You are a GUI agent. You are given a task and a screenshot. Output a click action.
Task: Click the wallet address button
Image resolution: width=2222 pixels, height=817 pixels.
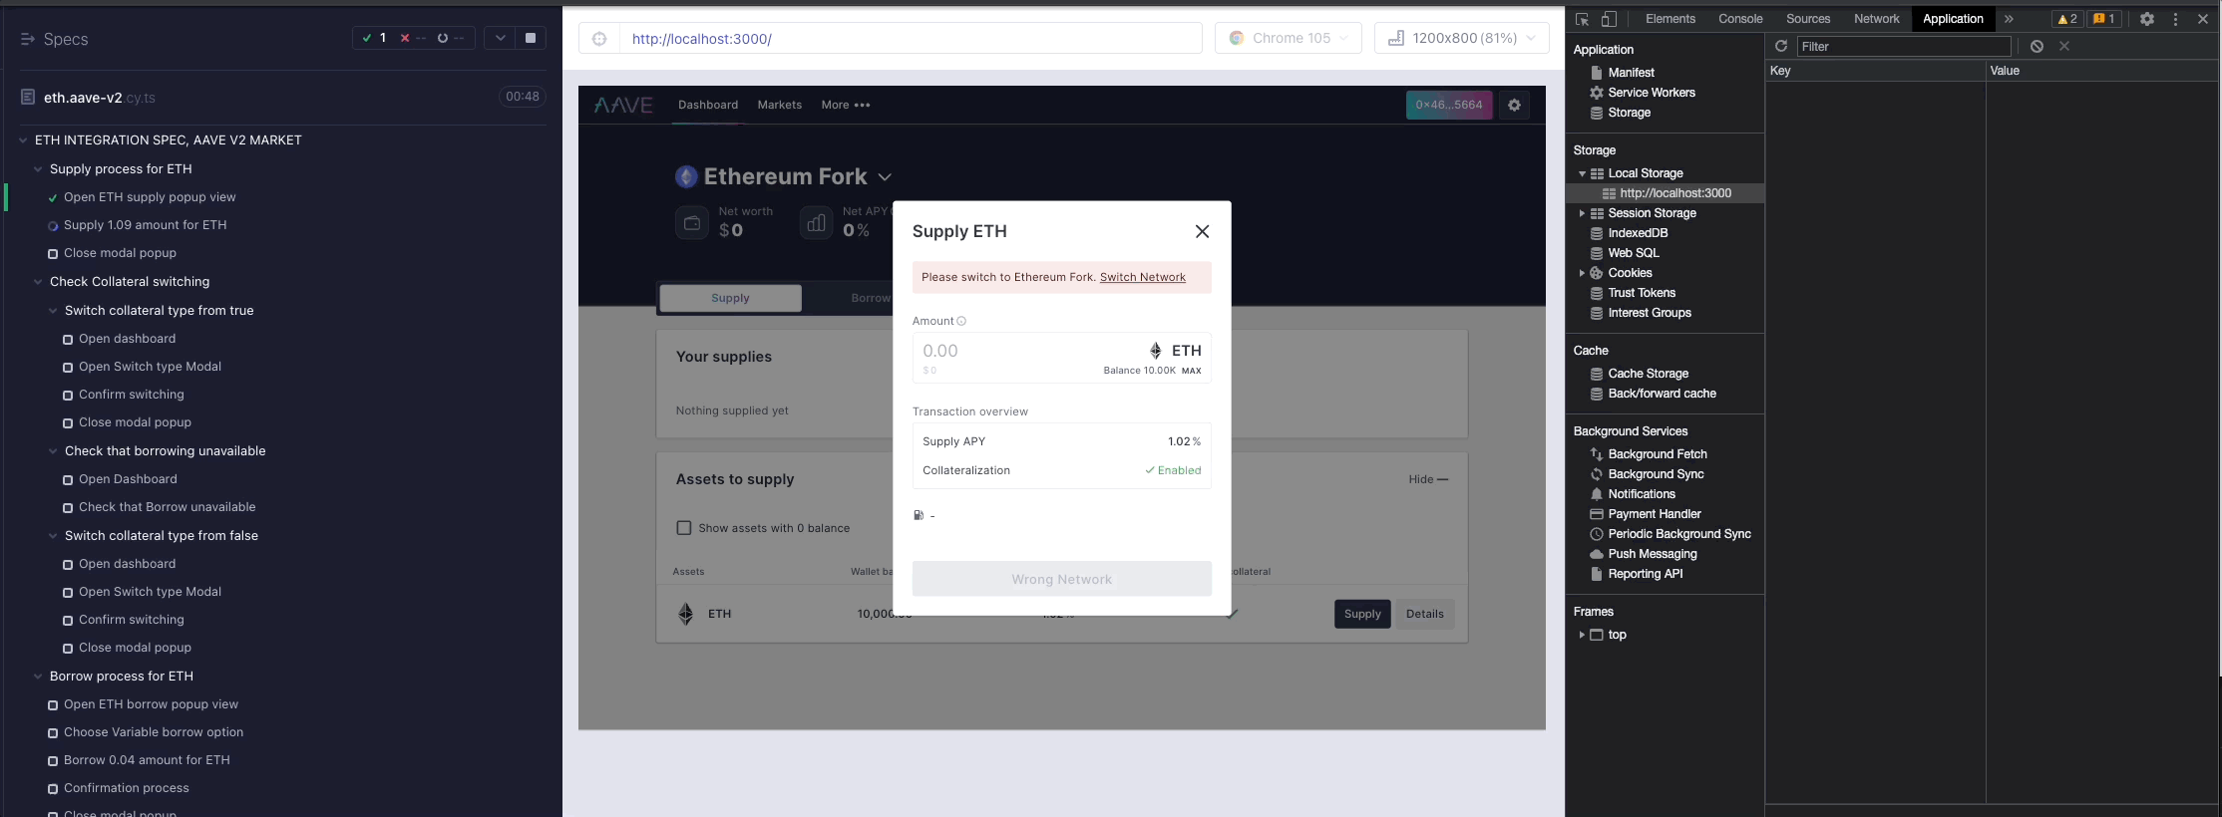point(1449,105)
